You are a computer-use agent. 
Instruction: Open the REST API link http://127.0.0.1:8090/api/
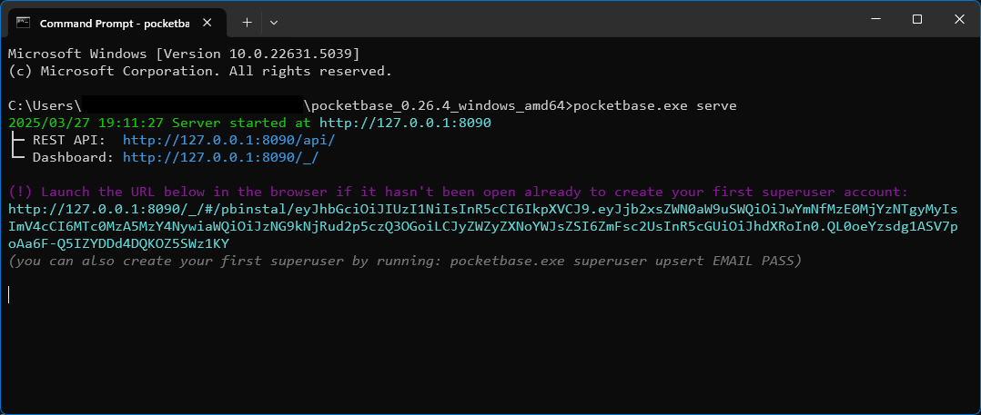point(229,141)
